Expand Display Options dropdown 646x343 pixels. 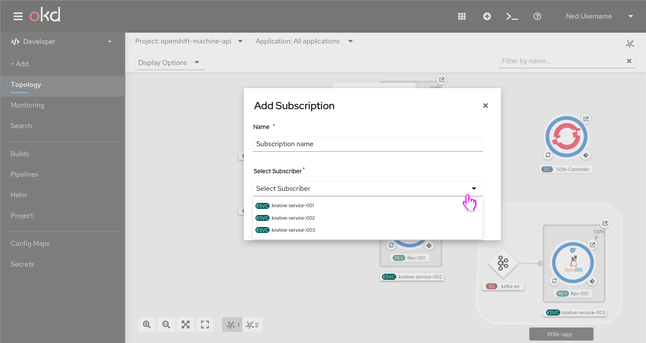click(x=170, y=62)
